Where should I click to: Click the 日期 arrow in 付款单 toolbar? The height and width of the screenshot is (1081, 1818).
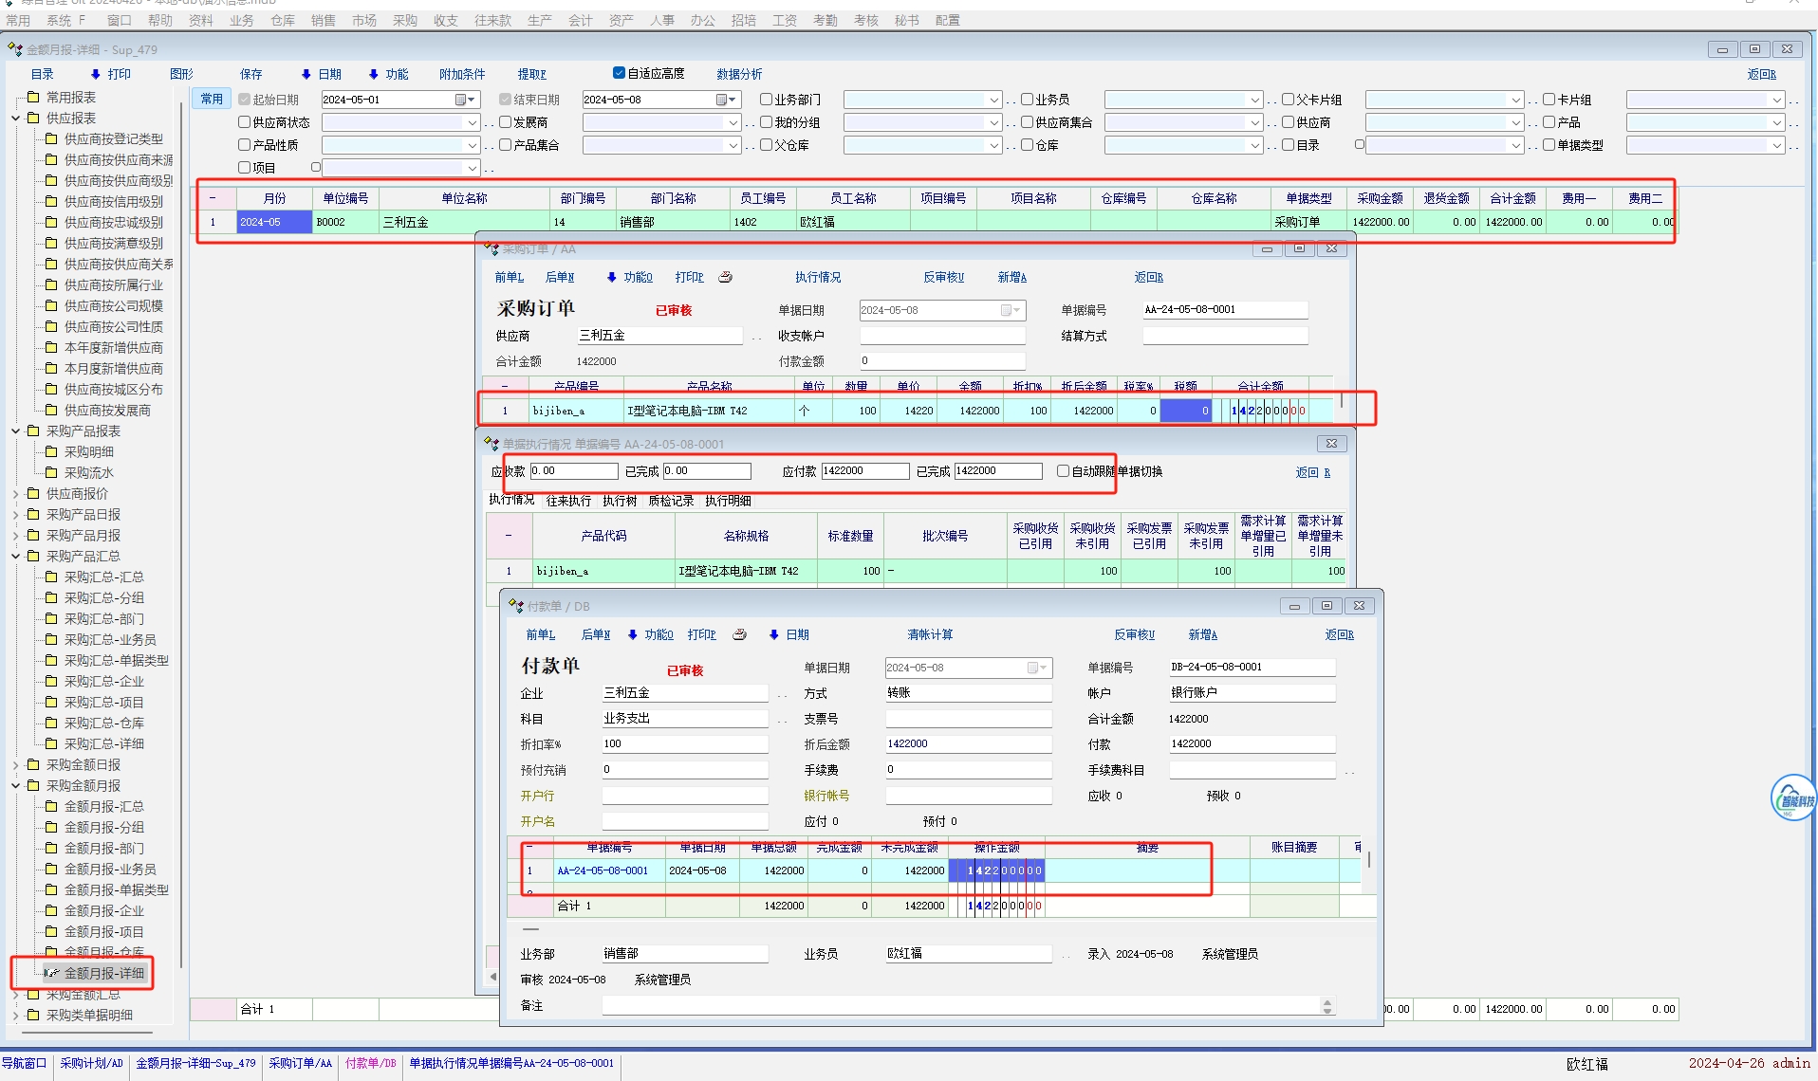coord(774,634)
